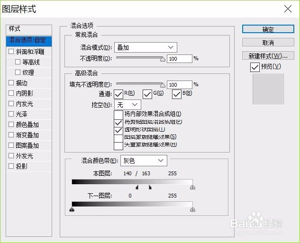
Task: Uncheck the G channel checkbox
Action: tap(147, 94)
